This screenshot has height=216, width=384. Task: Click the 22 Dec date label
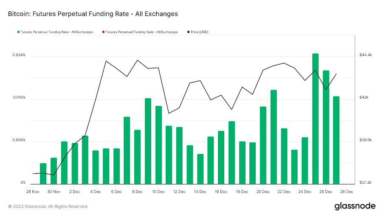click(284, 192)
